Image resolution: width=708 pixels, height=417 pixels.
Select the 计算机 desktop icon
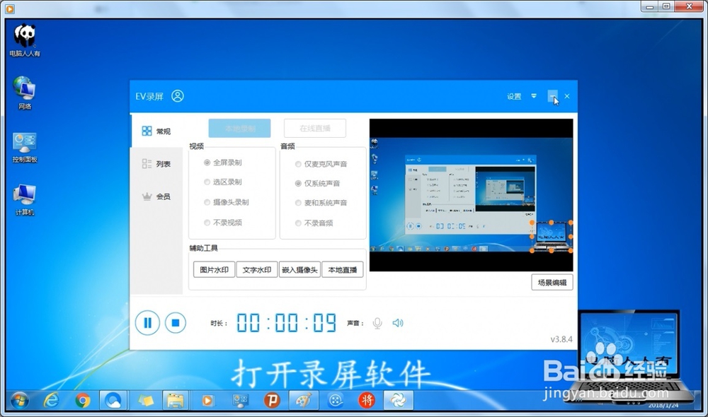point(25,200)
